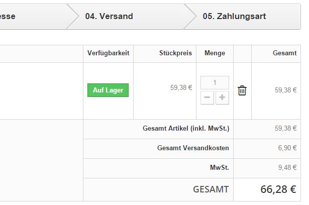Decrease quantity with the minus button
This screenshot has width=309, height=205.
pyautogui.click(x=208, y=97)
